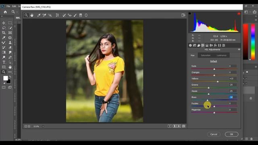
Task: Select the Zoom tool in Camera Raw toolbar
Action: pyautogui.click(x=26, y=15)
